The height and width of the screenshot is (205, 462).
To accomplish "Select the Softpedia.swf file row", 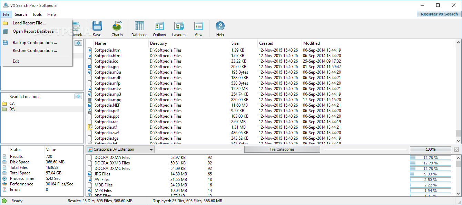I will tap(271, 133).
